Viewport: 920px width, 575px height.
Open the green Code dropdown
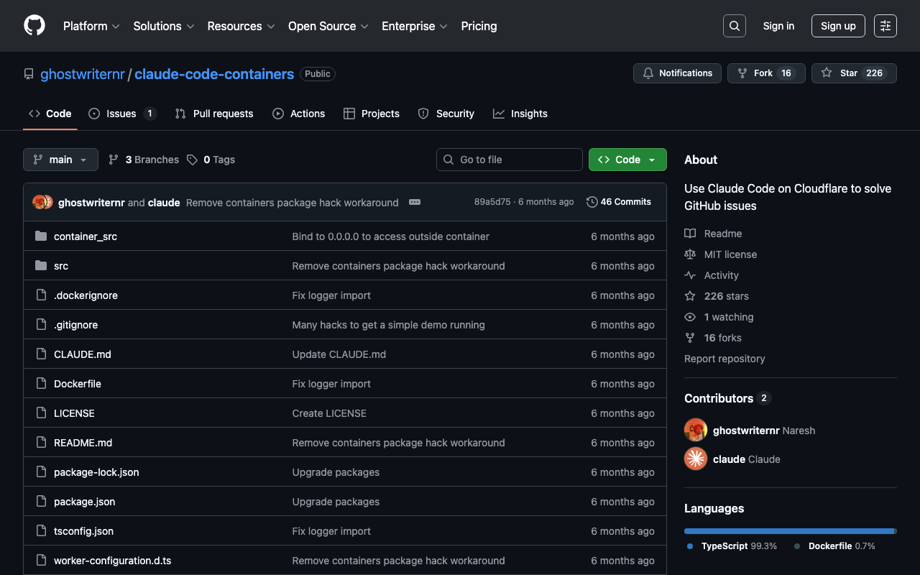click(627, 160)
